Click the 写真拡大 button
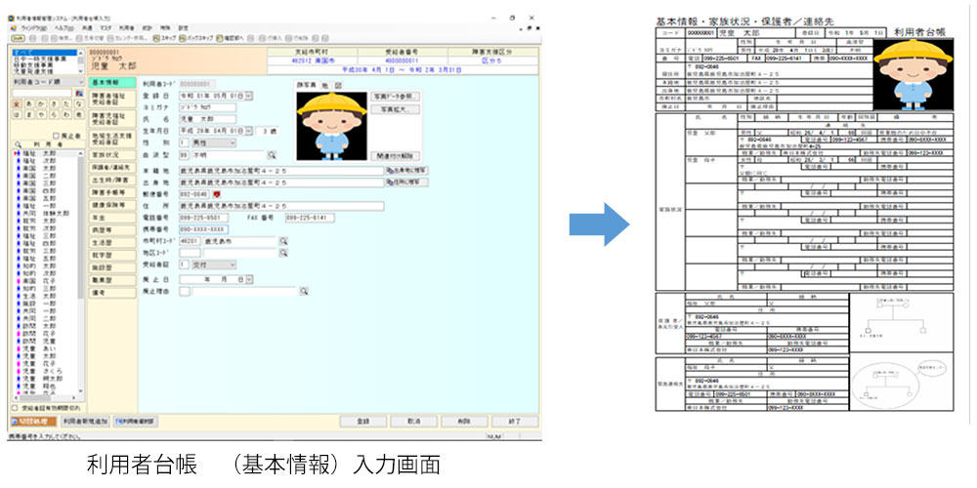The image size is (977, 488). click(x=396, y=110)
